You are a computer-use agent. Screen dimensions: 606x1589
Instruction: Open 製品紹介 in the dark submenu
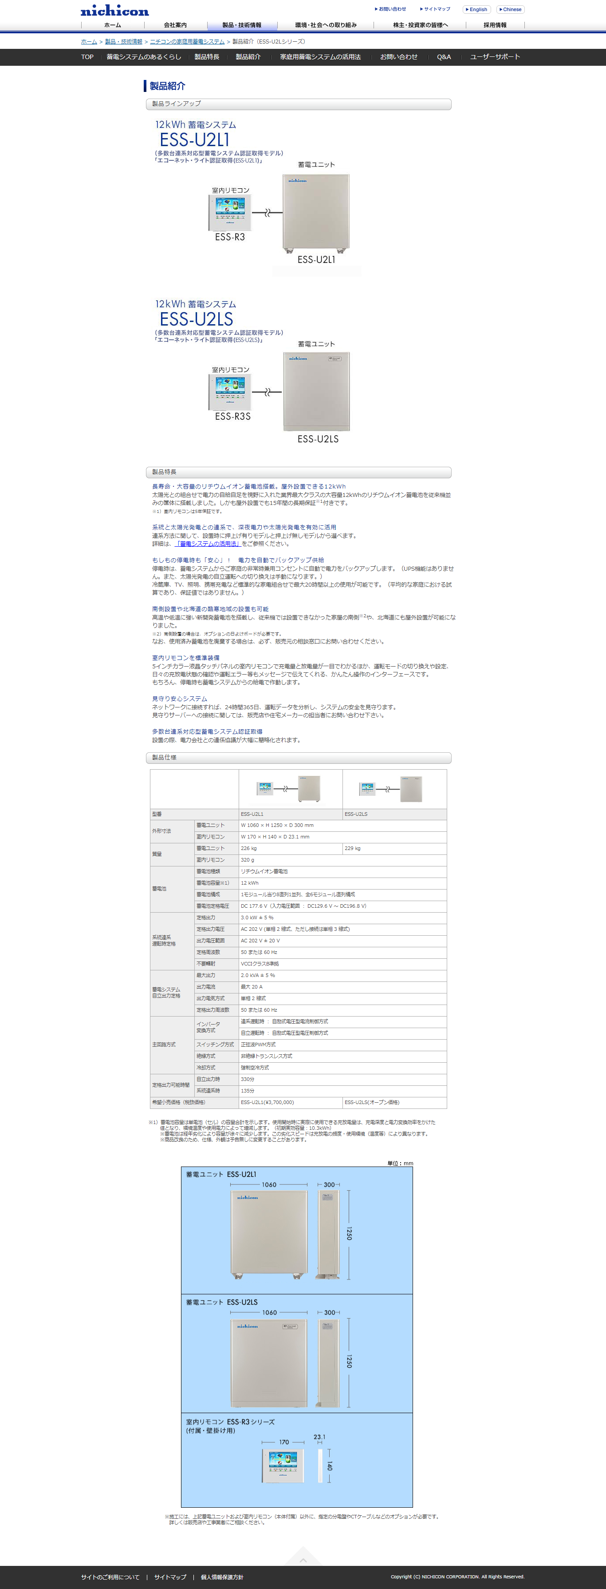(248, 57)
